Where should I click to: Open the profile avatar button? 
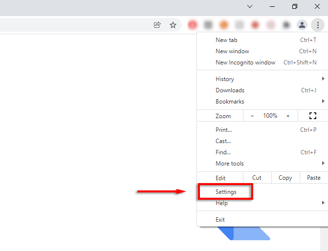[x=302, y=25]
